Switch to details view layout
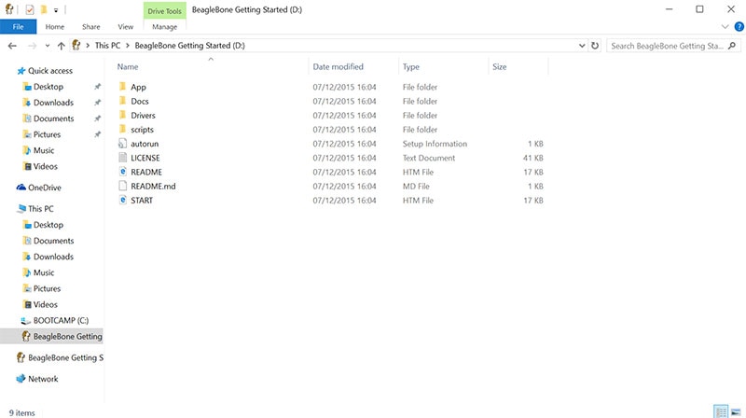This screenshot has height=418, width=746. pos(721,411)
